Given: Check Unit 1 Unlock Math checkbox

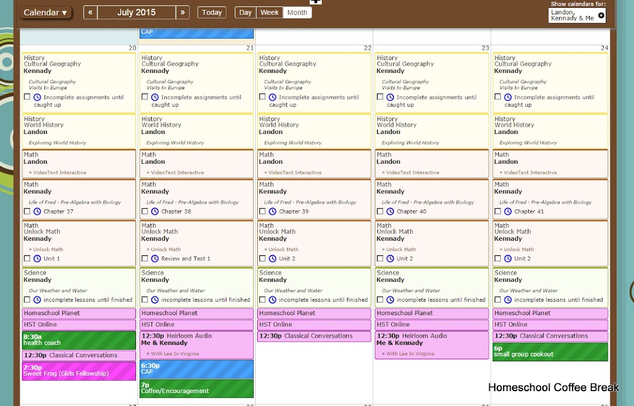Looking at the screenshot, I should click(27, 259).
